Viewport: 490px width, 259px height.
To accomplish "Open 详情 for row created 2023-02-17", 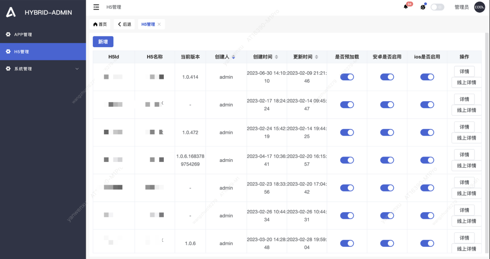I will point(465,99).
